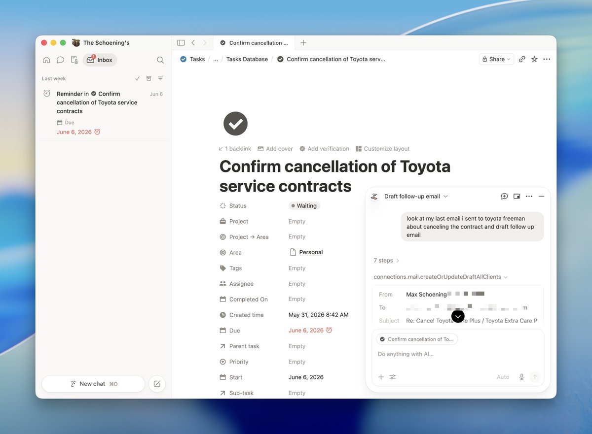Viewport: 592px width, 434px height.
Task: Open the Waiting status dropdown
Action: click(304, 206)
